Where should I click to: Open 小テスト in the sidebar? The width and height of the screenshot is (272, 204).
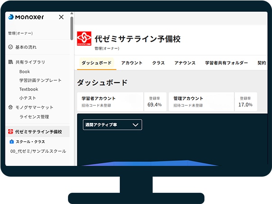click(x=27, y=98)
